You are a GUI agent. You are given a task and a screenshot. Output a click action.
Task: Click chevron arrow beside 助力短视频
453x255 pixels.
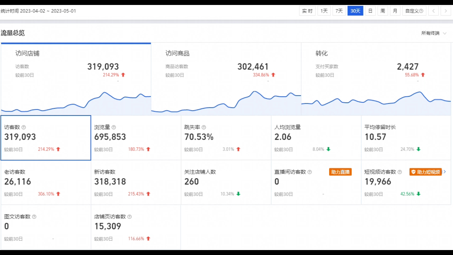click(445, 172)
